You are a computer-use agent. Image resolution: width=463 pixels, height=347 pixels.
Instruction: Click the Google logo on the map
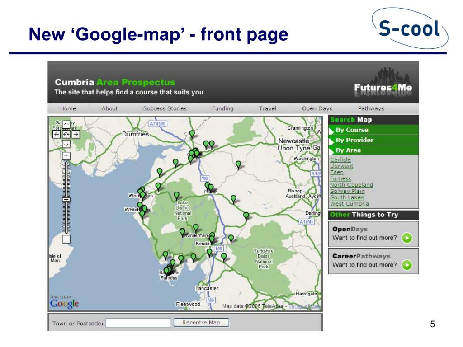[64, 303]
